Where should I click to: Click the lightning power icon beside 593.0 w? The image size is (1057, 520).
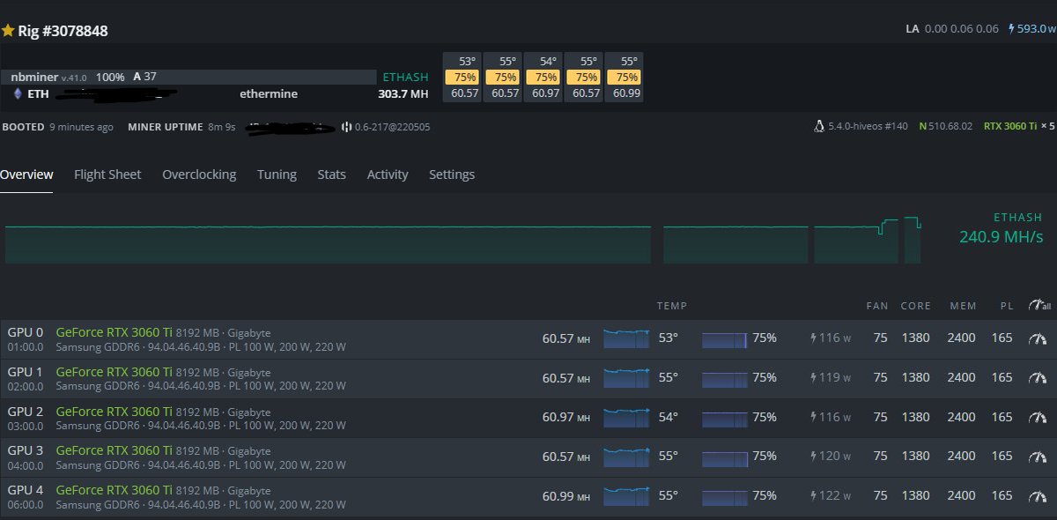[x=1011, y=29]
